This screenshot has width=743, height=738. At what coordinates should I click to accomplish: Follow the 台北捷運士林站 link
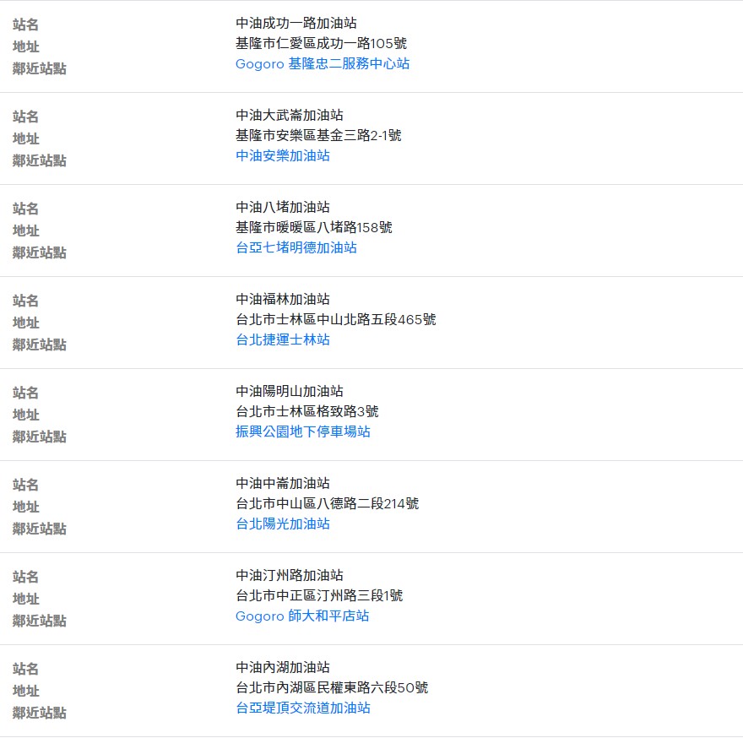click(x=283, y=340)
